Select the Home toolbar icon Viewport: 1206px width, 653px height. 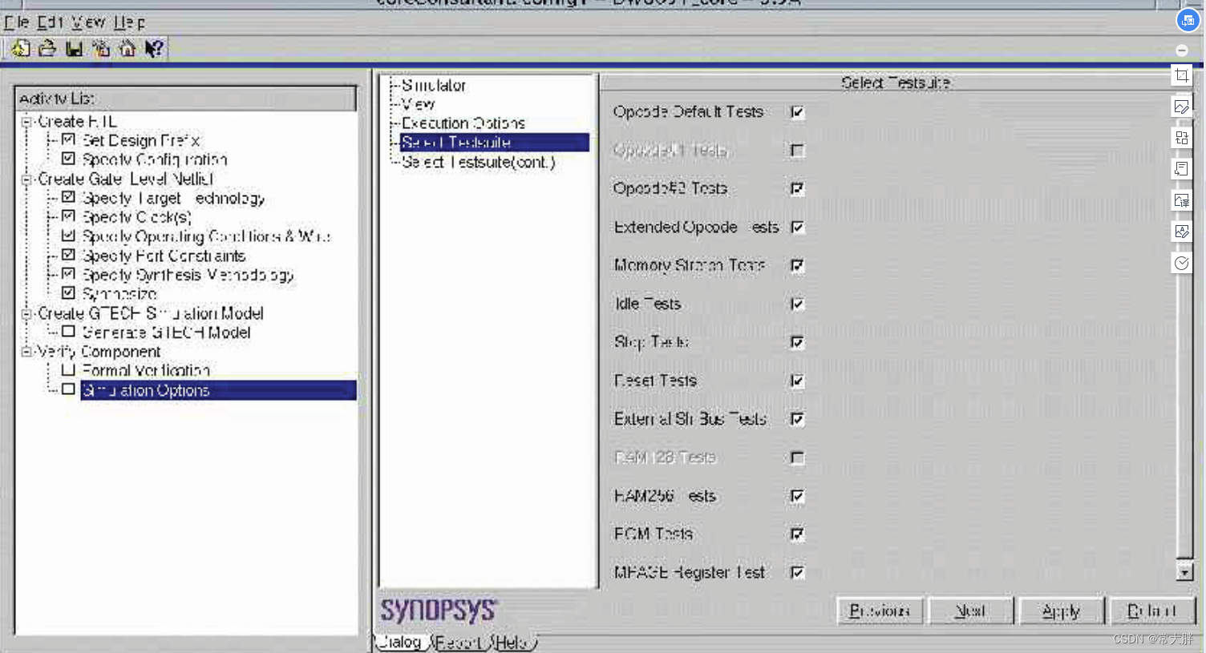126,48
